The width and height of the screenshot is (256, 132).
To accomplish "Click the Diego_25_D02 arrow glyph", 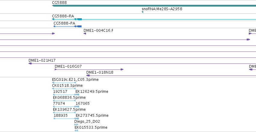I will tap(76, 125).
